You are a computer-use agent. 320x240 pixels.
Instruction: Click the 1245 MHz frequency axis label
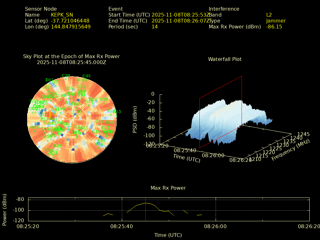click(x=303, y=134)
